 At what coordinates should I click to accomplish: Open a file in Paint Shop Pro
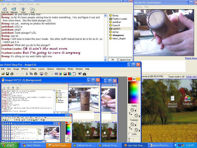[x=3, y=74]
